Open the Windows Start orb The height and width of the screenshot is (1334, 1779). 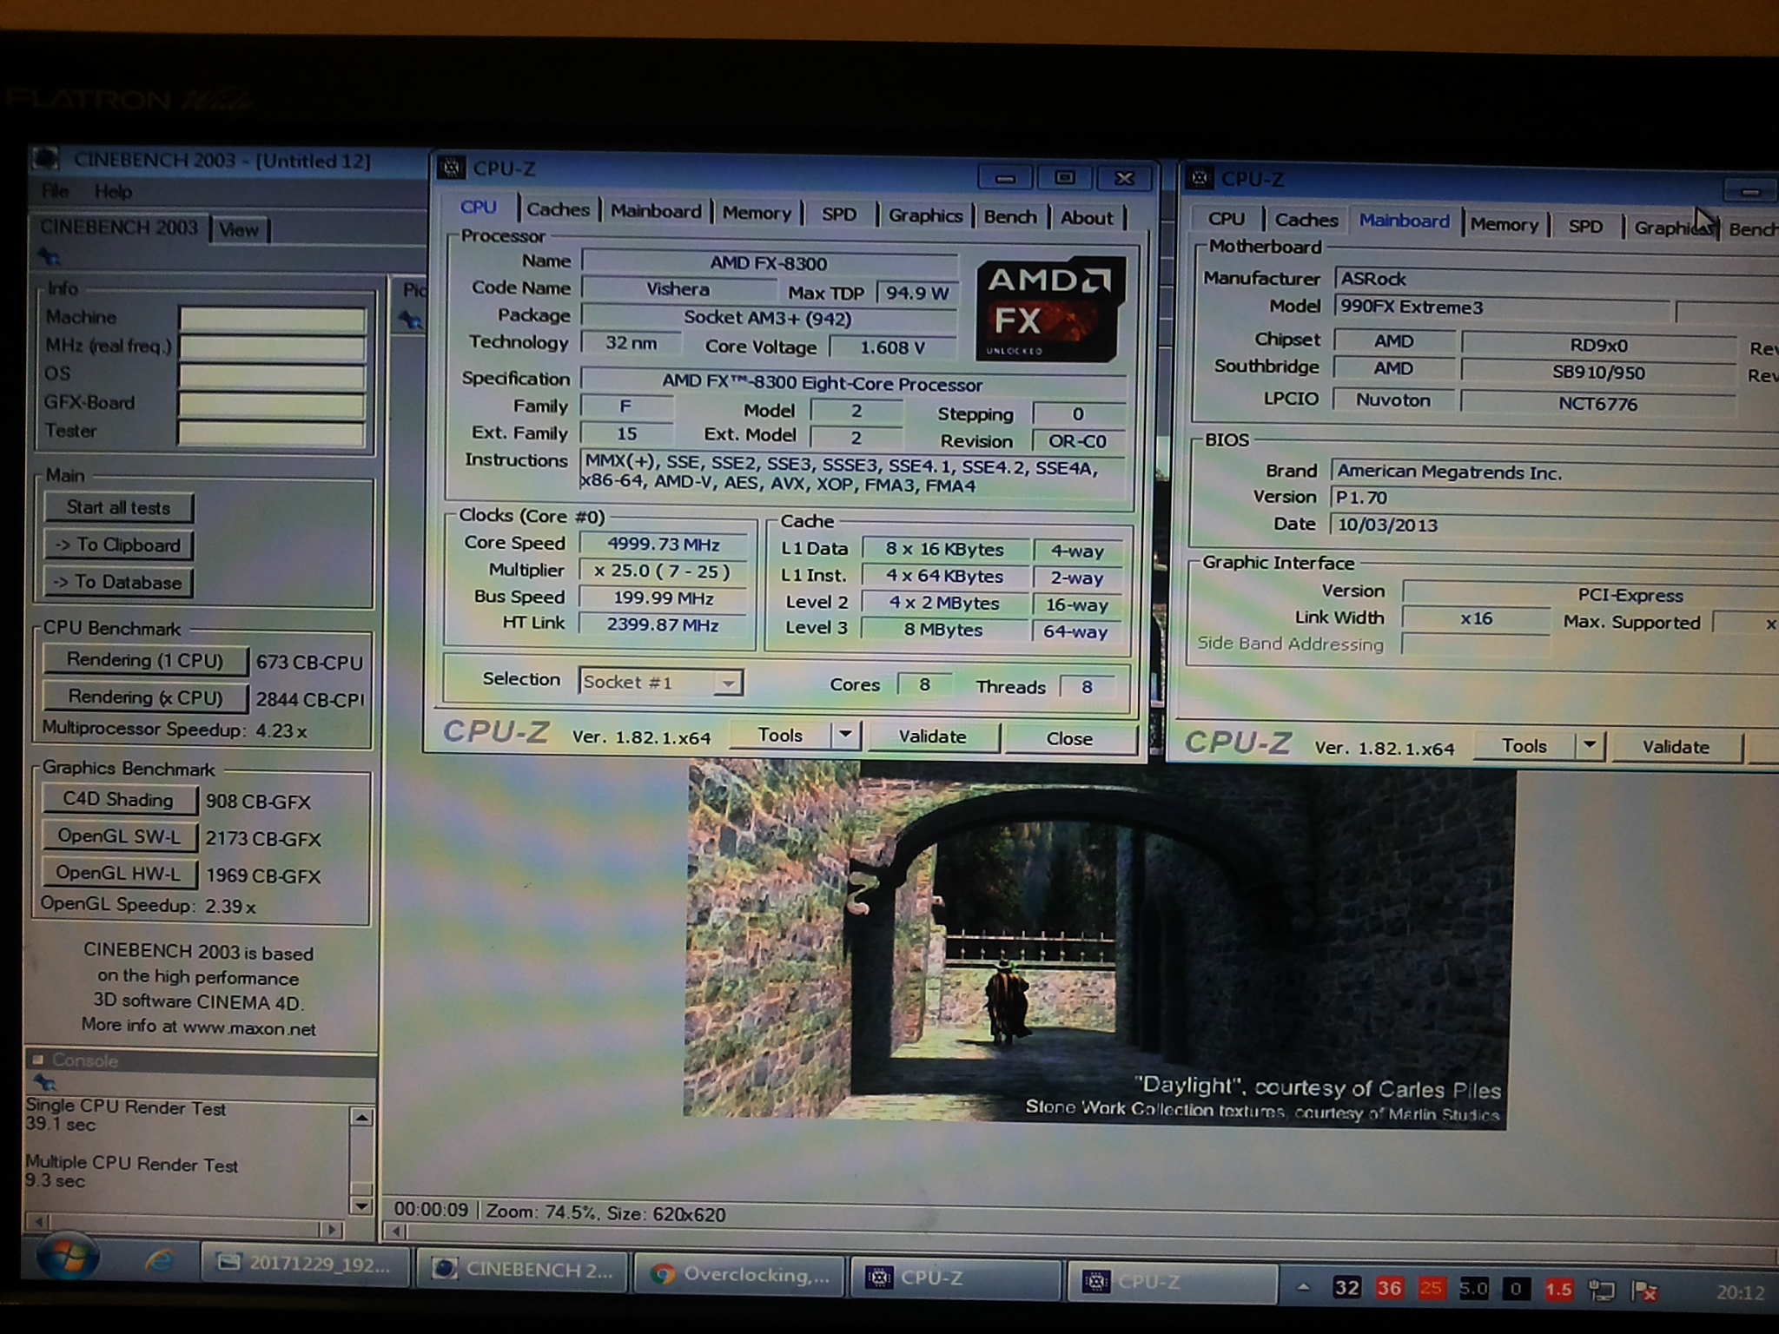(x=68, y=1257)
